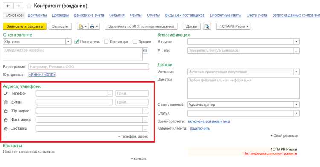
Task: Check the Прочие checkbox
Action: point(135,42)
